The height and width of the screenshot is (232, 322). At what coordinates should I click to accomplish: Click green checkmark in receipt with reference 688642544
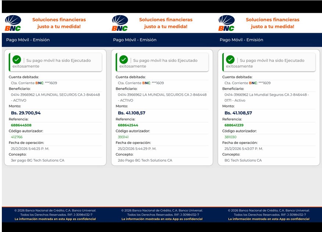[x=124, y=60]
